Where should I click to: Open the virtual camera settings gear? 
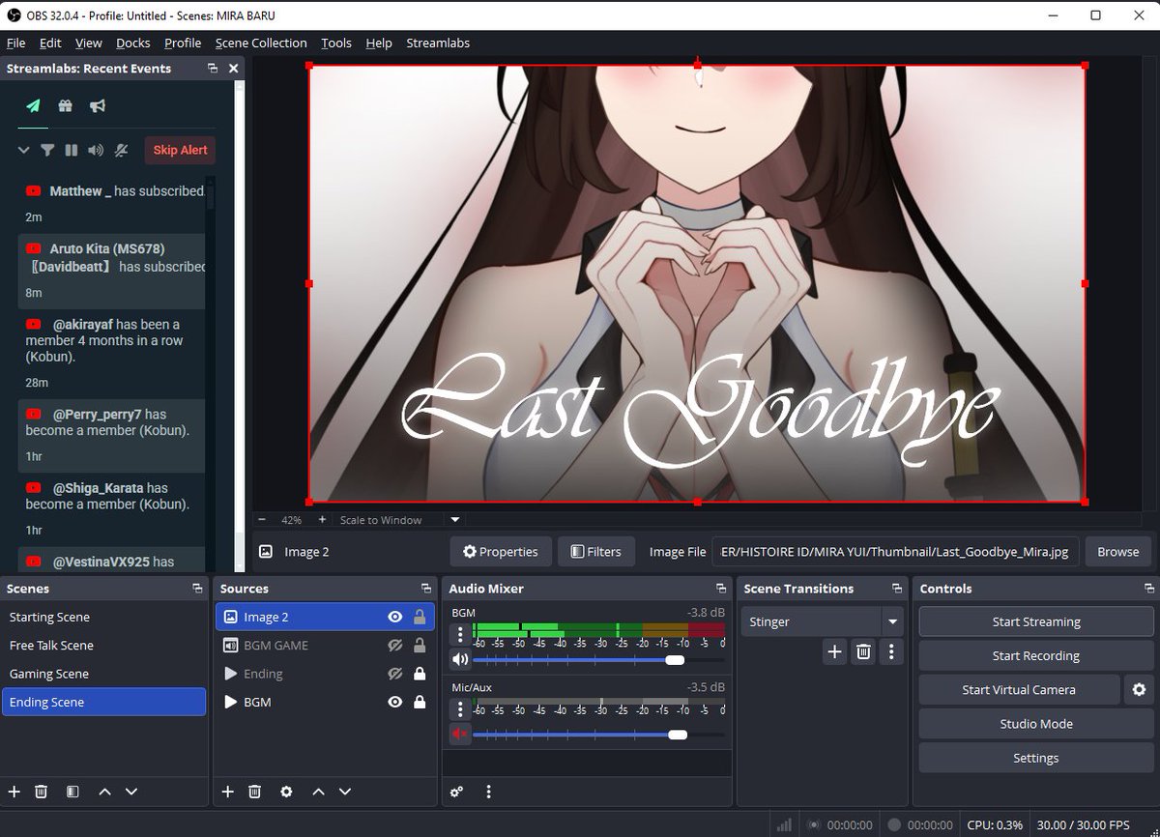(x=1139, y=689)
